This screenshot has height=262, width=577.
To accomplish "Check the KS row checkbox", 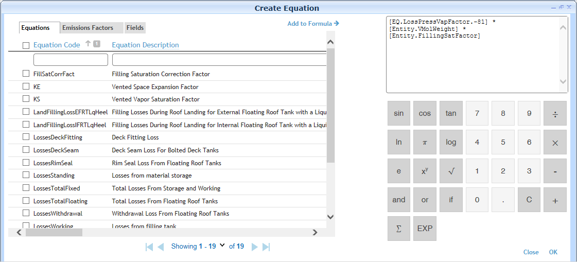I will point(26,99).
